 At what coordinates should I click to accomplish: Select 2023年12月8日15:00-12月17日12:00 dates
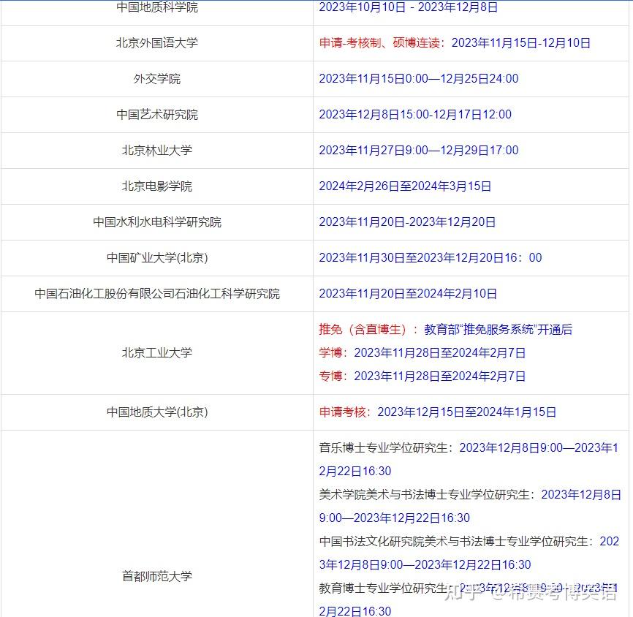point(415,115)
